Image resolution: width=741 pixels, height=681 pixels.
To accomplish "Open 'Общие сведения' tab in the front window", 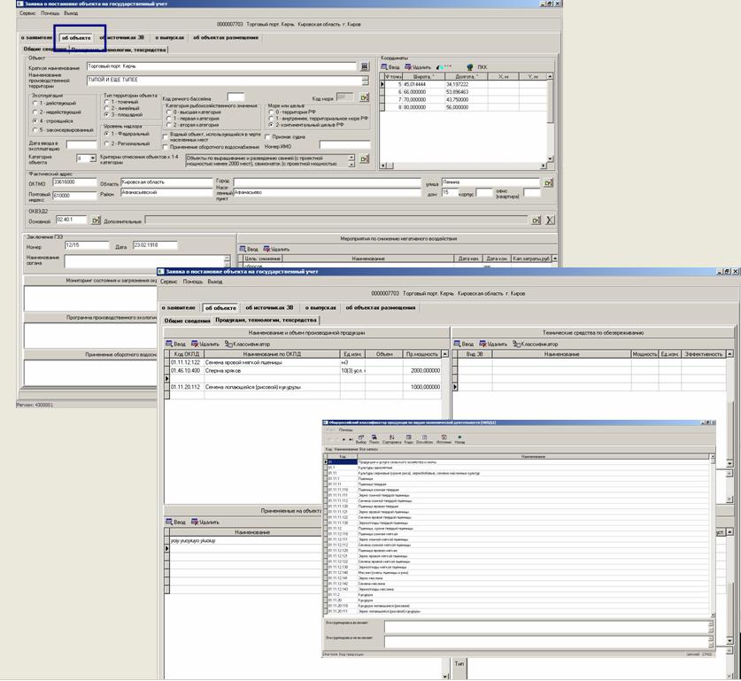I will pyautogui.click(x=187, y=319).
